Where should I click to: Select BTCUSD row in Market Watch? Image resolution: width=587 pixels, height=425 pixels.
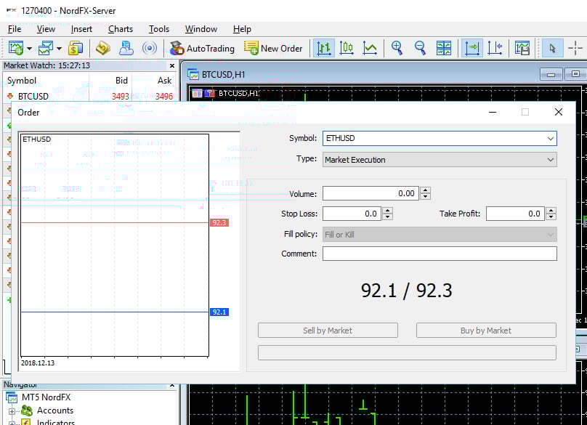tap(90, 96)
